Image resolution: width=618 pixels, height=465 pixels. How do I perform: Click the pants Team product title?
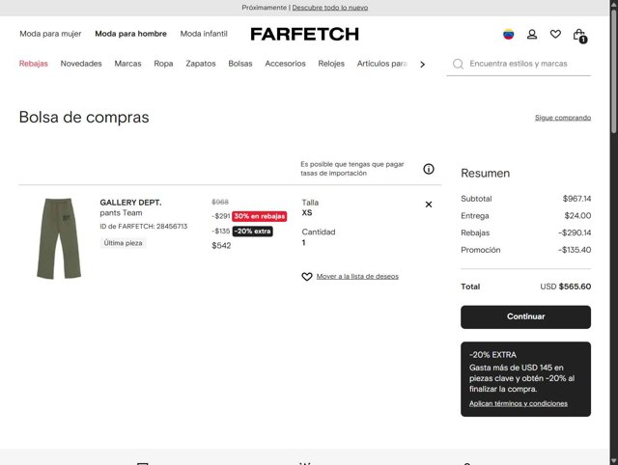click(121, 213)
